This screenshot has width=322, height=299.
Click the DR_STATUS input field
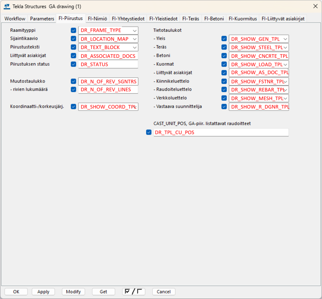pos(108,64)
